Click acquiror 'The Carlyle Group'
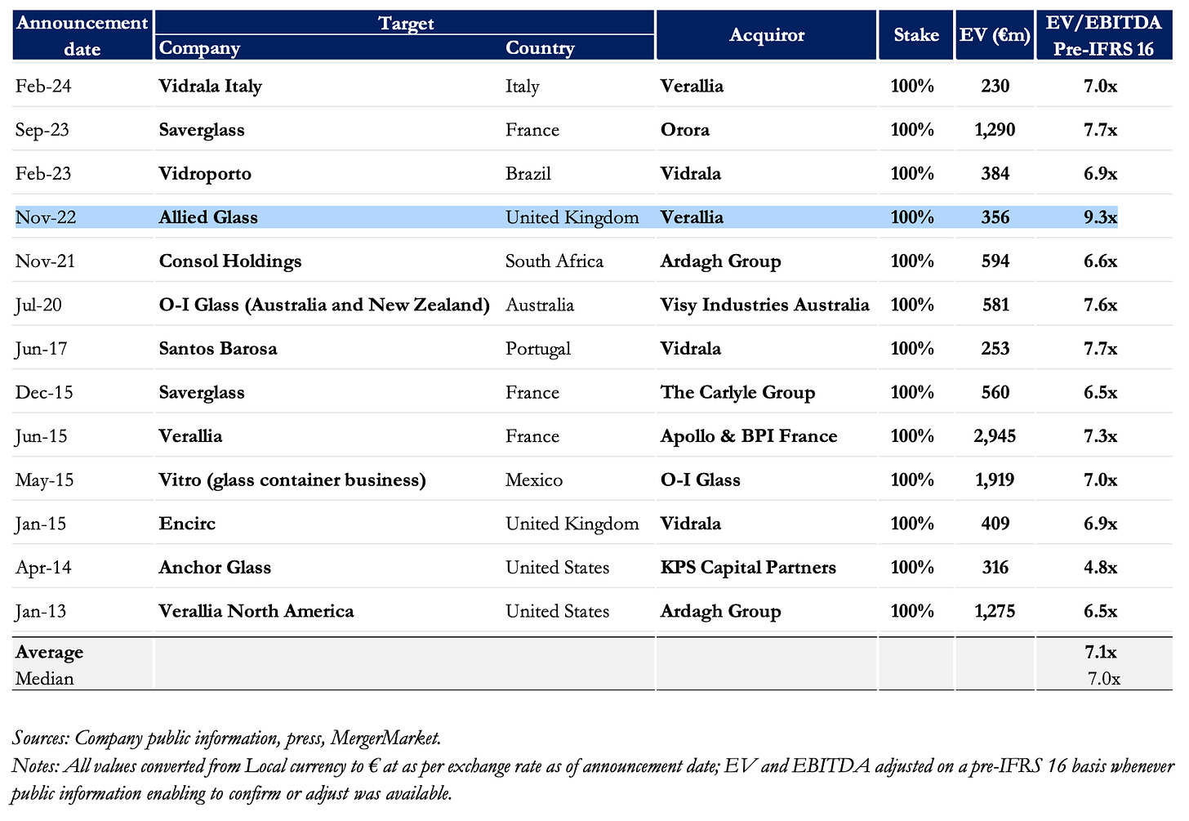Screen dimensions: 1189x821 pos(738,393)
